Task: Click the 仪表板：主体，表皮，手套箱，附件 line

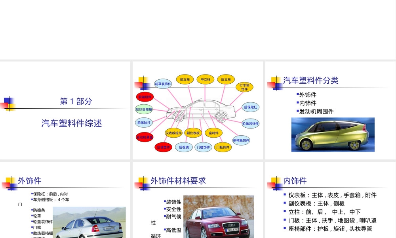Action: coord(330,195)
